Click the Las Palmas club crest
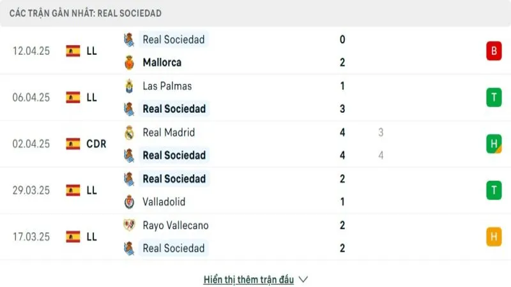Viewport: 511px width, 287px height. [129, 86]
